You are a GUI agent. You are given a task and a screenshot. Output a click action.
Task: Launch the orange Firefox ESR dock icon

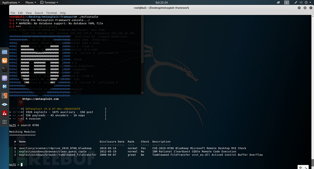pyautogui.click(x=5, y=60)
